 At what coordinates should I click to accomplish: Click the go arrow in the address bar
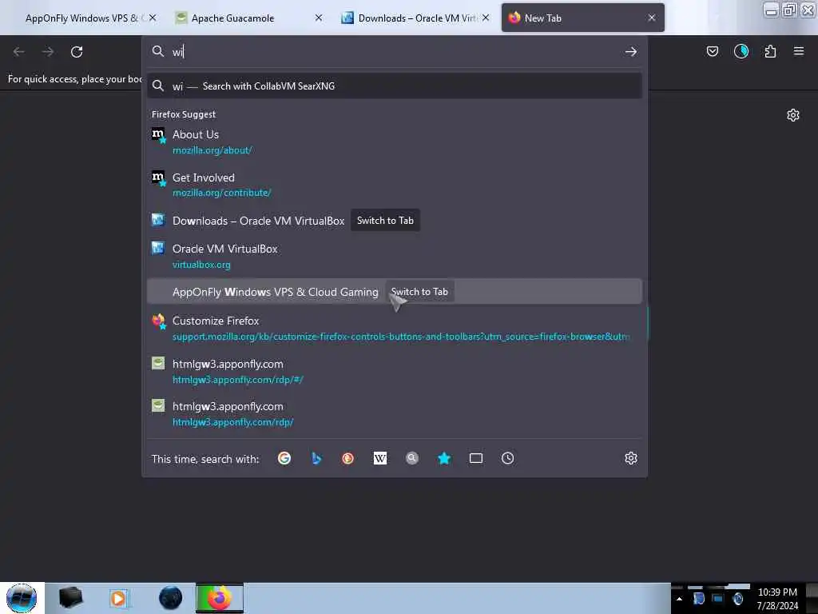631,52
